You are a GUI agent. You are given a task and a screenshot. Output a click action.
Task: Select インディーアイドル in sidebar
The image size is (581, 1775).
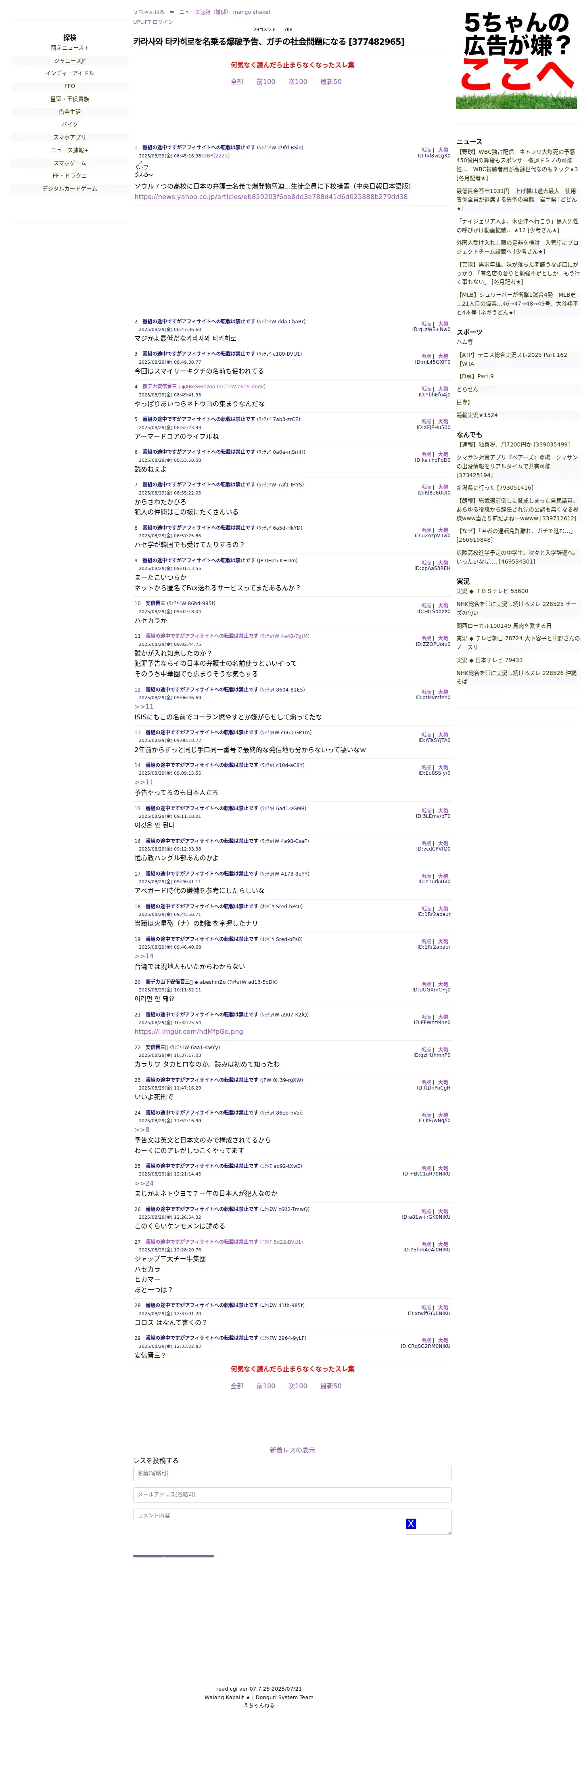pyautogui.click(x=69, y=73)
